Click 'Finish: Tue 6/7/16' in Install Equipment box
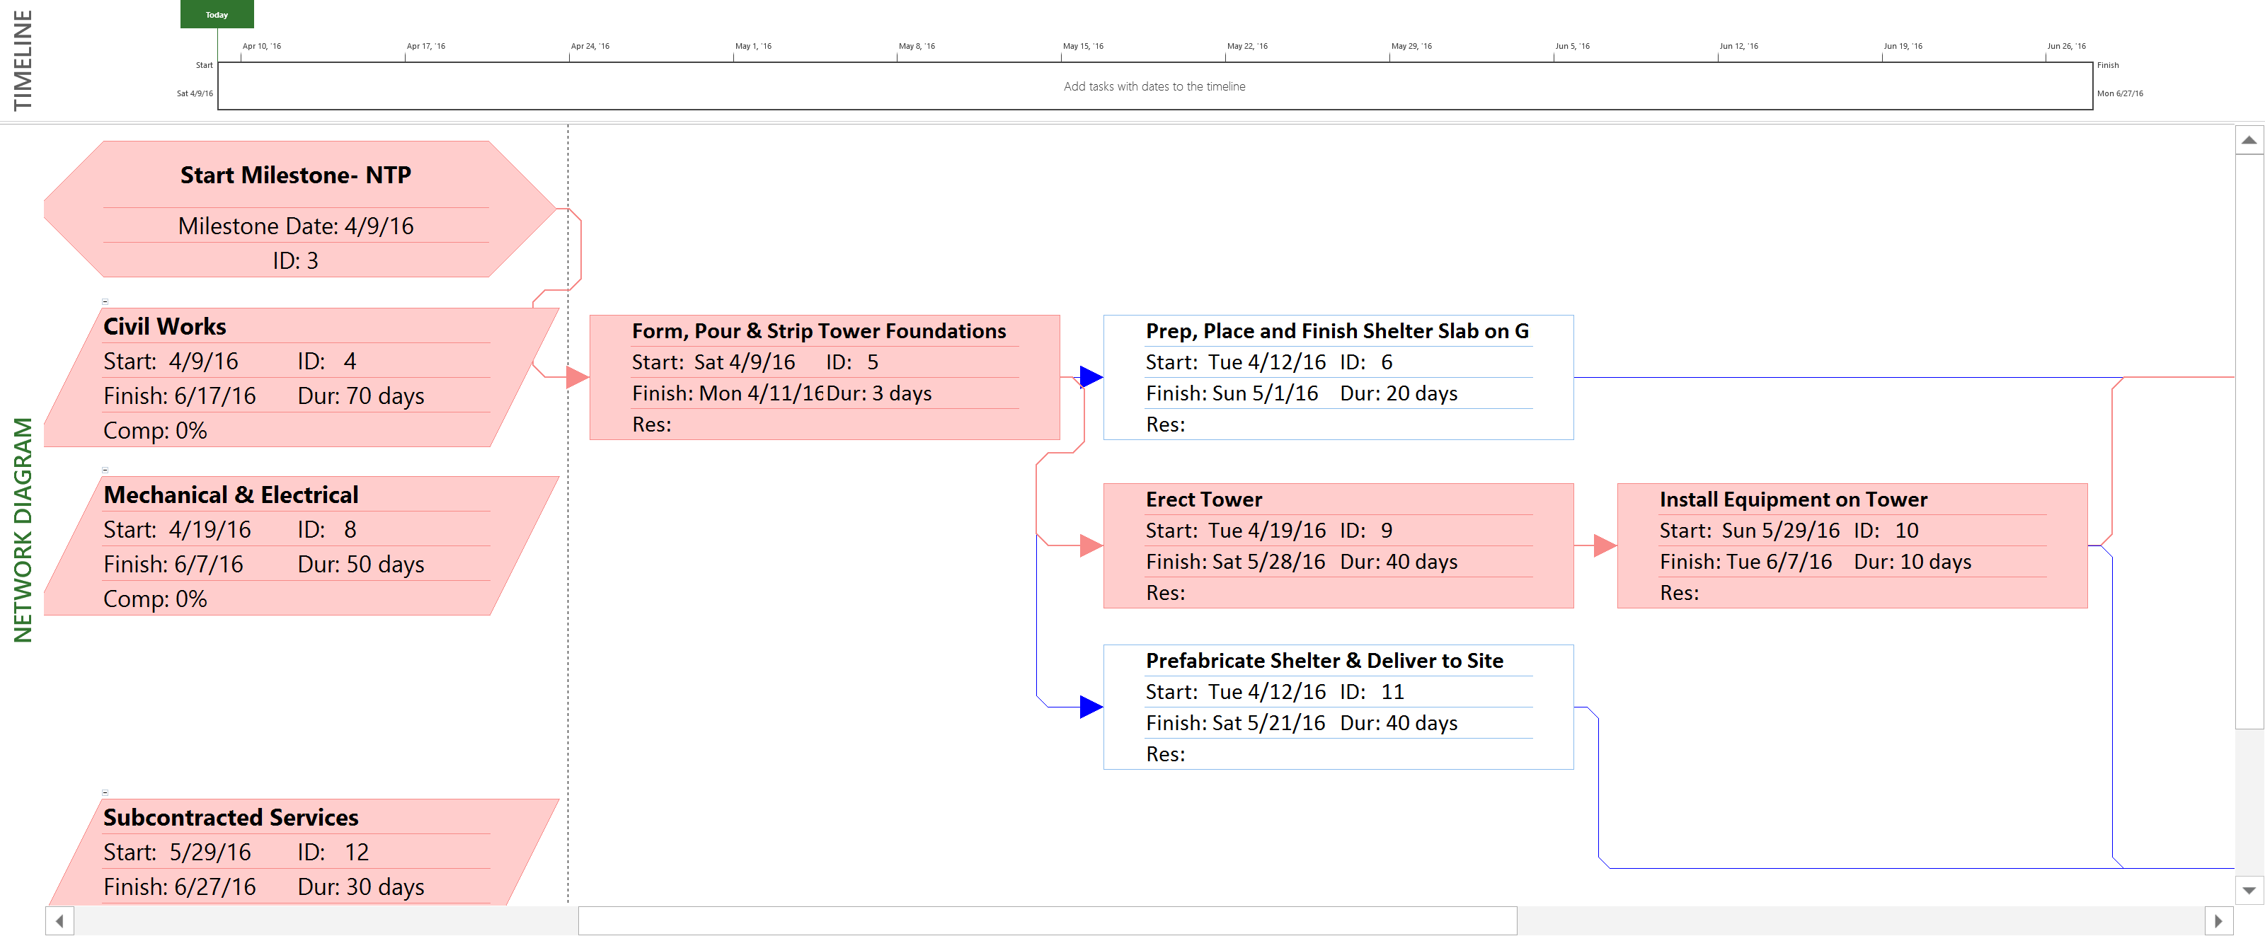 tap(1746, 562)
